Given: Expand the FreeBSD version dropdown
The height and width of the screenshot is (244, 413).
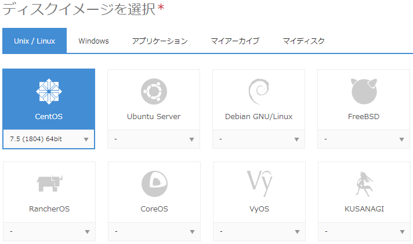Looking at the screenshot, I should point(364,139).
